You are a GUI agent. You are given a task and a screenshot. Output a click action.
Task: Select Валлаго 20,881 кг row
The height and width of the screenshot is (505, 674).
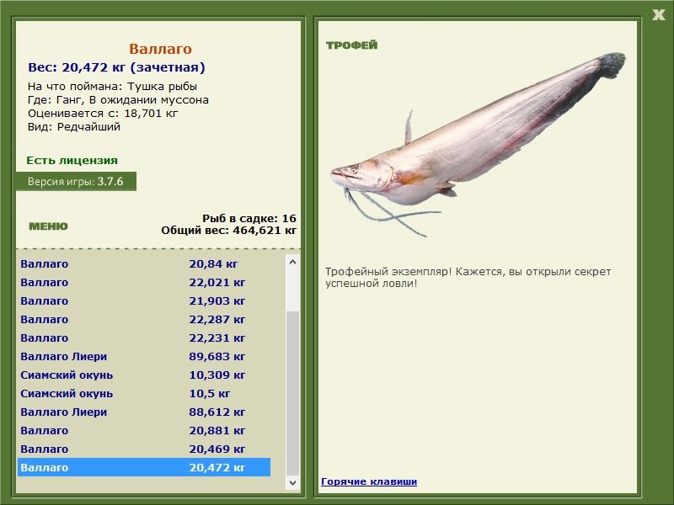pos(144,430)
